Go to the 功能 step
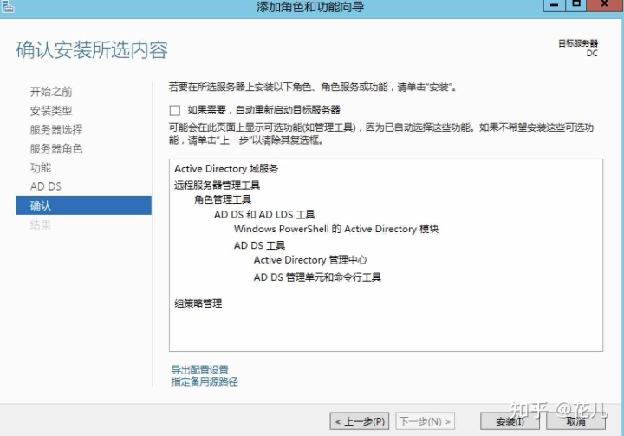The width and height of the screenshot is (624, 436). (x=41, y=167)
